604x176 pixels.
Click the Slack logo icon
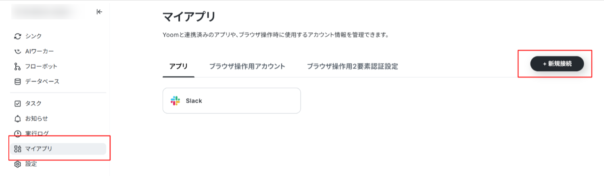coord(175,101)
